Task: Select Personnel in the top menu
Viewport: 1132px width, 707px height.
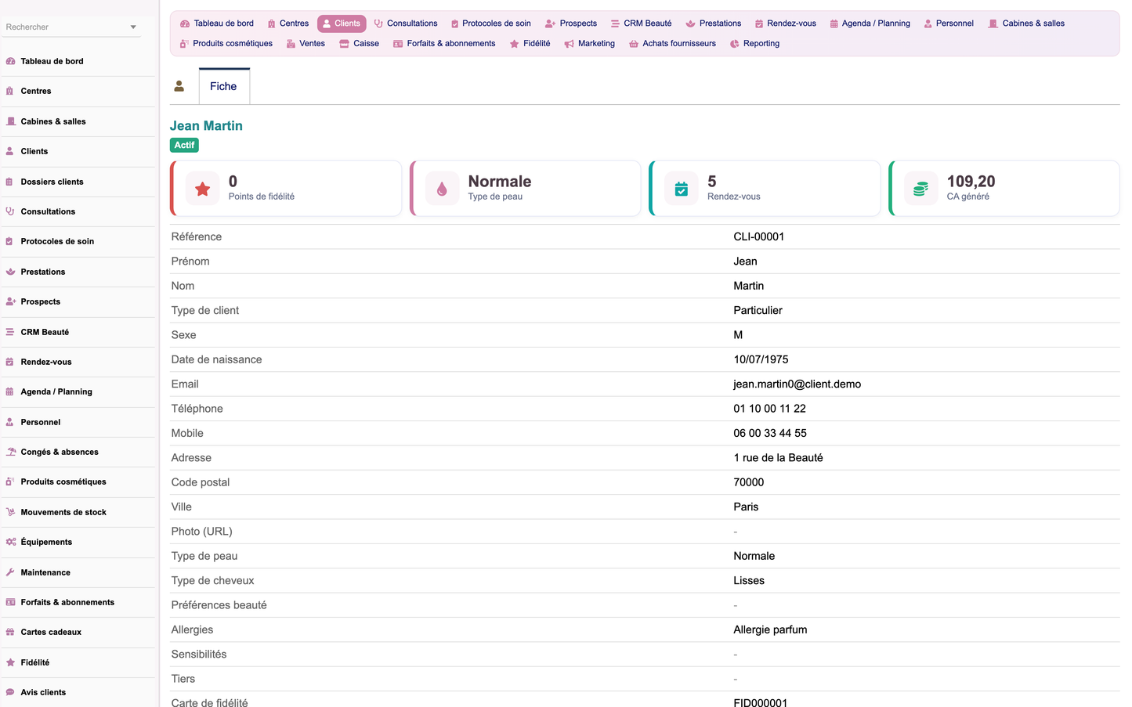Action: 949,23
